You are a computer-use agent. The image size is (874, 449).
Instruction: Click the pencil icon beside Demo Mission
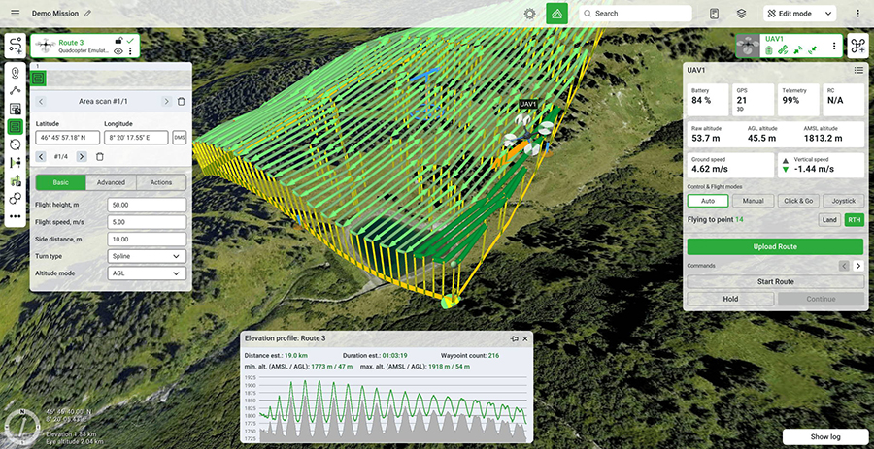click(88, 14)
